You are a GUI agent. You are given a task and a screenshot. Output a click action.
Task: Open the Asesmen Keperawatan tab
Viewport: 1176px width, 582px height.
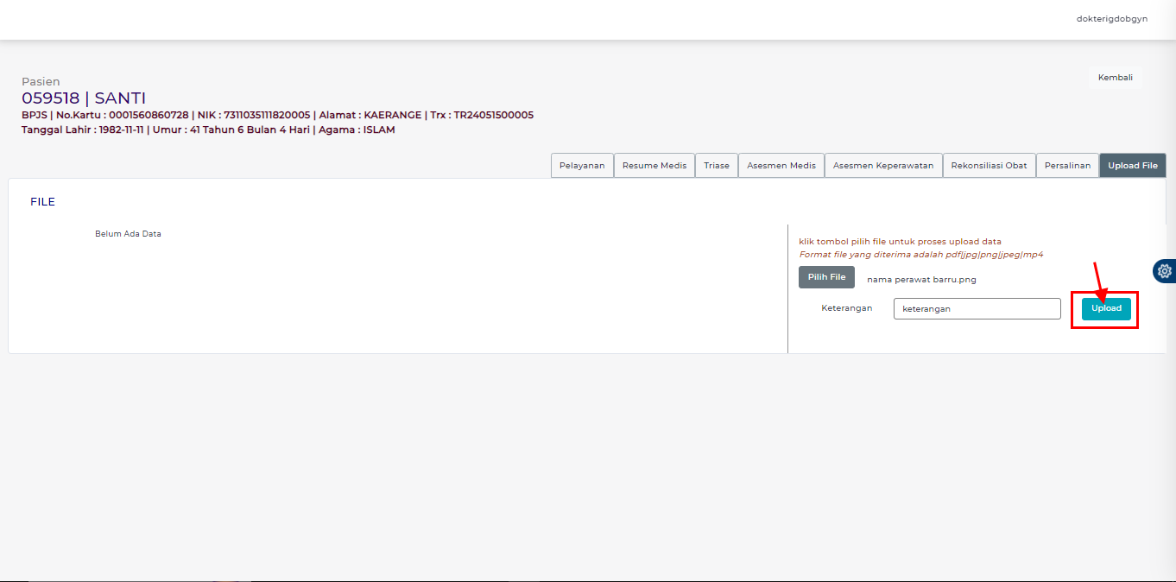(883, 166)
